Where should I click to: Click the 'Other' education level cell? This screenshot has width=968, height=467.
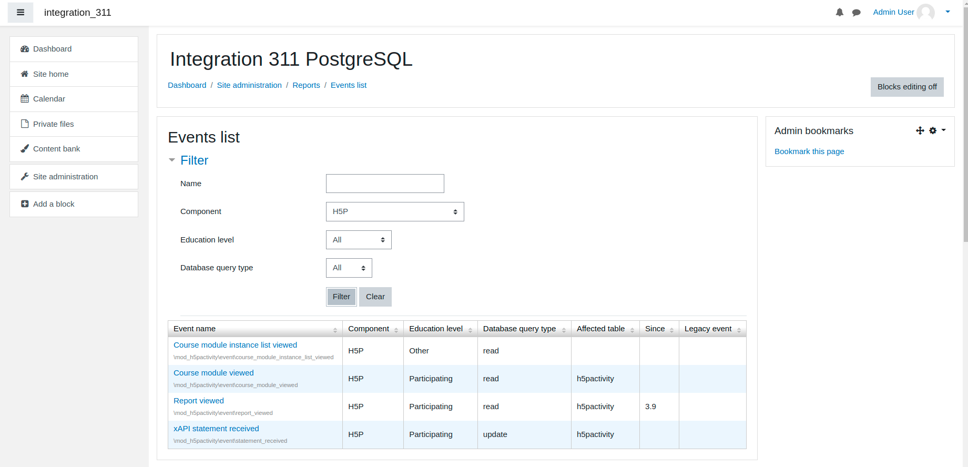[440, 351]
